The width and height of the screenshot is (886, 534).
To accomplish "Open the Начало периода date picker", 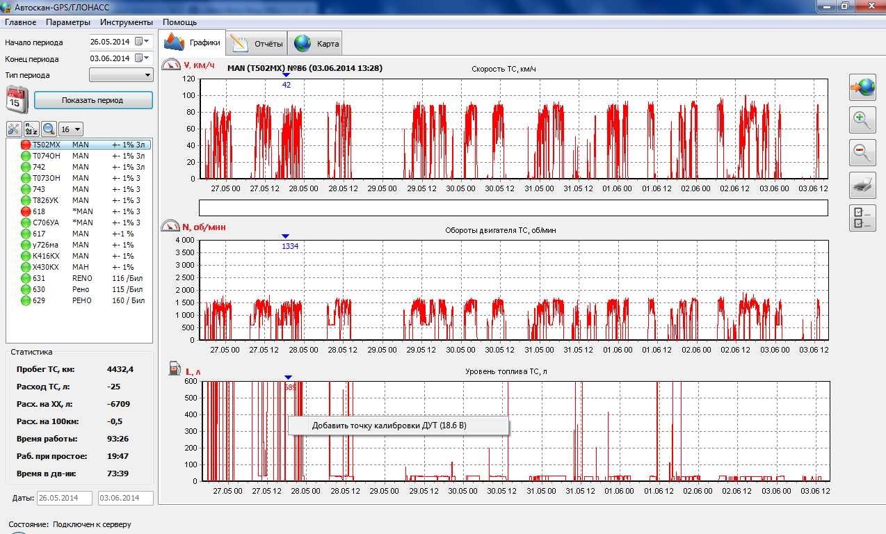I will point(143,42).
